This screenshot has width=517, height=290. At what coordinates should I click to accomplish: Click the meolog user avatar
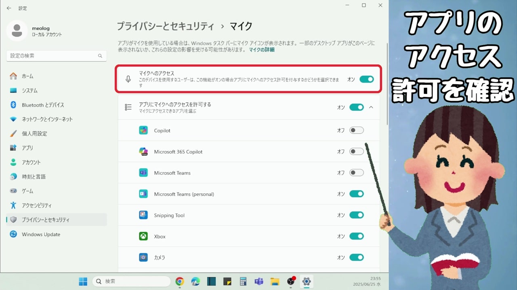tap(17, 31)
